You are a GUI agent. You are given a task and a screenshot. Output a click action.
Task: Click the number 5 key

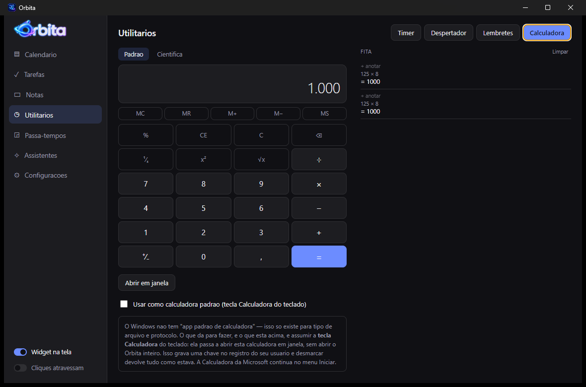203,208
